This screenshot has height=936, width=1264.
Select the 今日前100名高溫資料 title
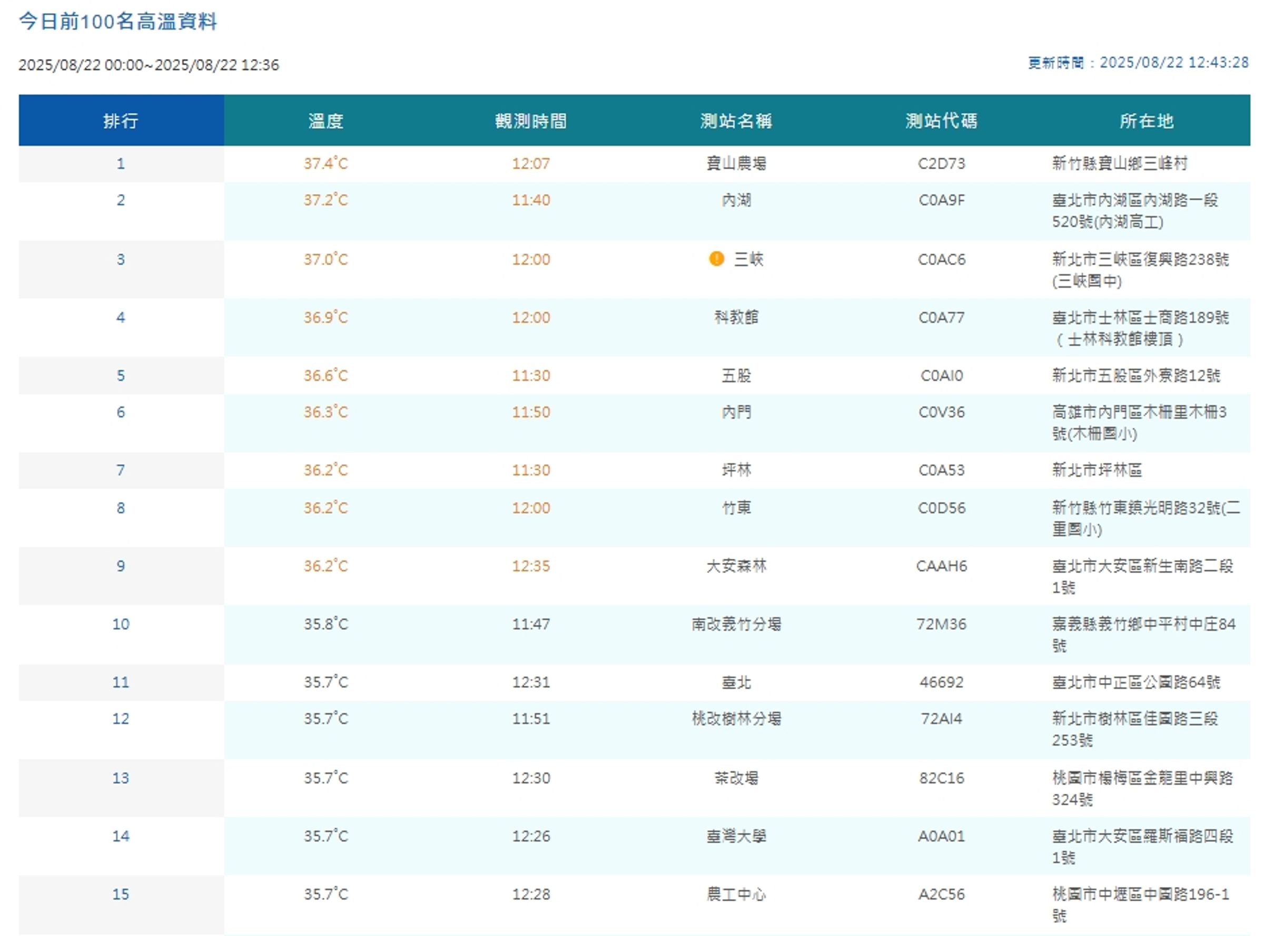[x=118, y=22]
